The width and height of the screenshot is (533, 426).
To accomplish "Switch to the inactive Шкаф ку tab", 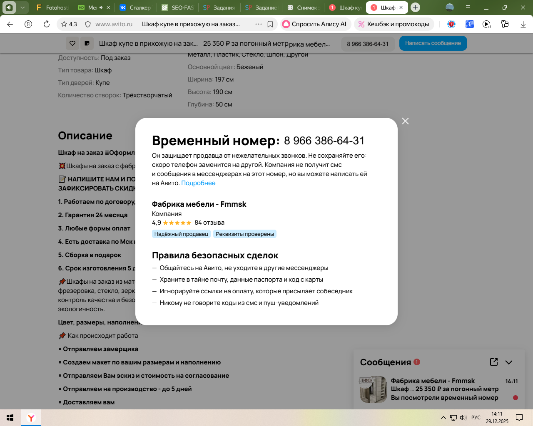I will (345, 7).
